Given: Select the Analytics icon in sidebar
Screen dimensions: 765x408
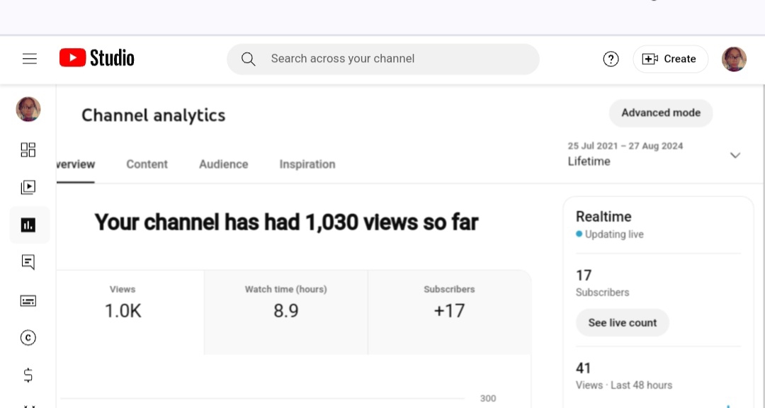Looking at the screenshot, I should 28,225.
